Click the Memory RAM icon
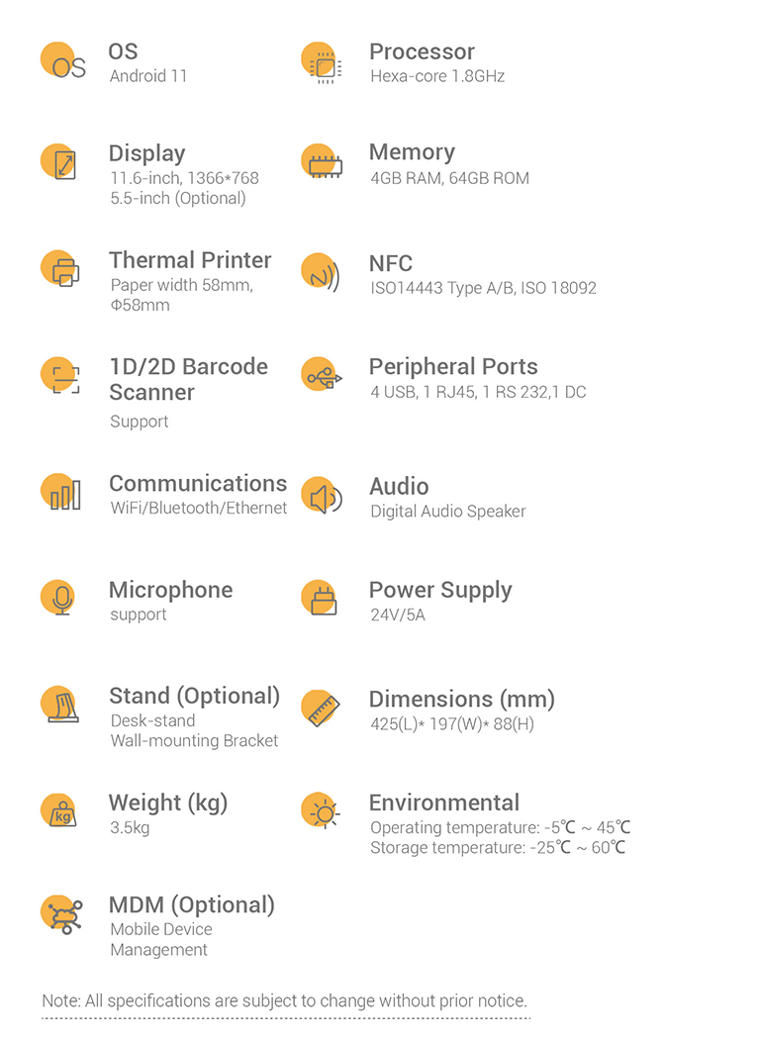 tap(322, 162)
